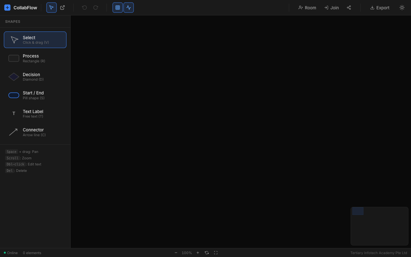Click the Join button
This screenshot has width=411, height=257.
click(x=331, y=8)
